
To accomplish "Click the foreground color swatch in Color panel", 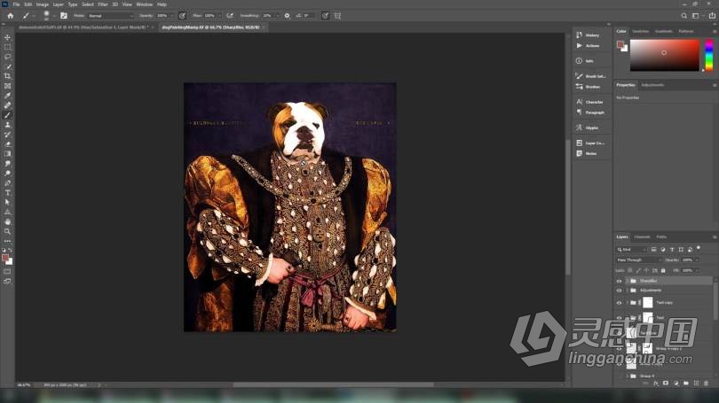I will click(x=620, y=44).
